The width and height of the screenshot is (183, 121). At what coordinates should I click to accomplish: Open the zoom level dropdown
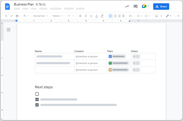click(26, 16)
